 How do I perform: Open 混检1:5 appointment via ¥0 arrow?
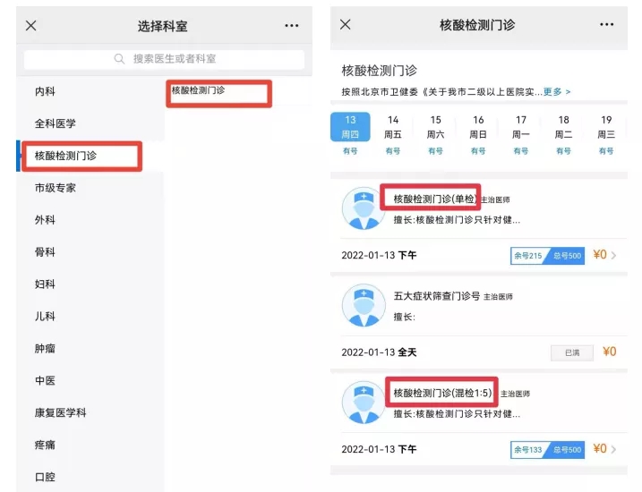tap(605, 449)
